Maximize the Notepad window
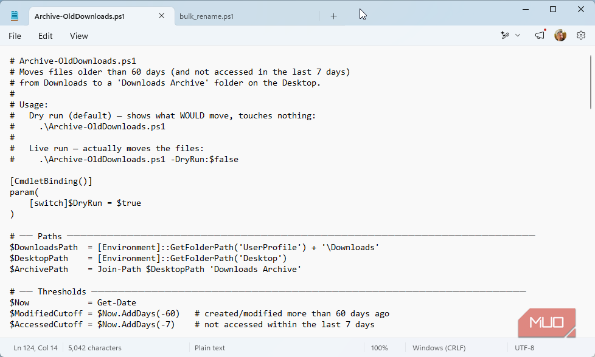This screenshot has height=357, width=595. pos(553,9)
